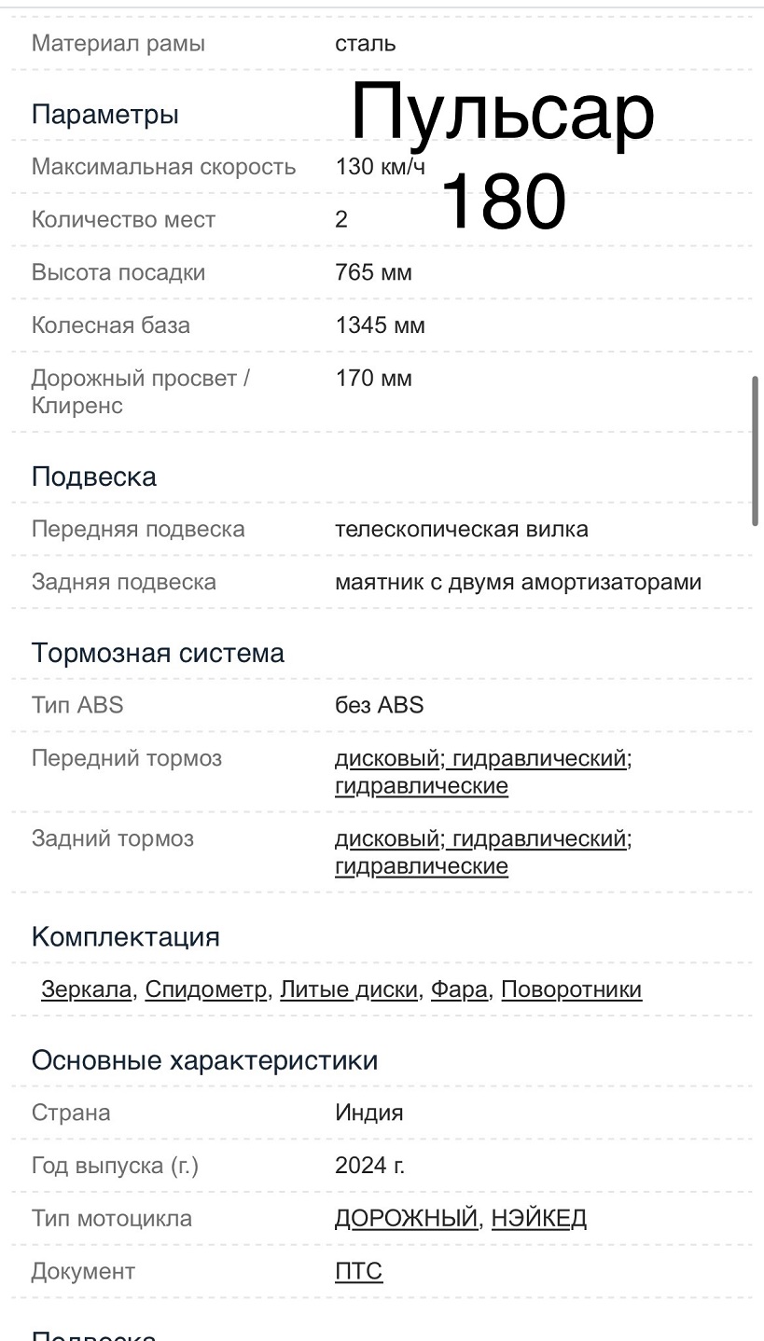Click the page vertical scrollbar thumb
The image size is (764, 1341).
point(755,451)
